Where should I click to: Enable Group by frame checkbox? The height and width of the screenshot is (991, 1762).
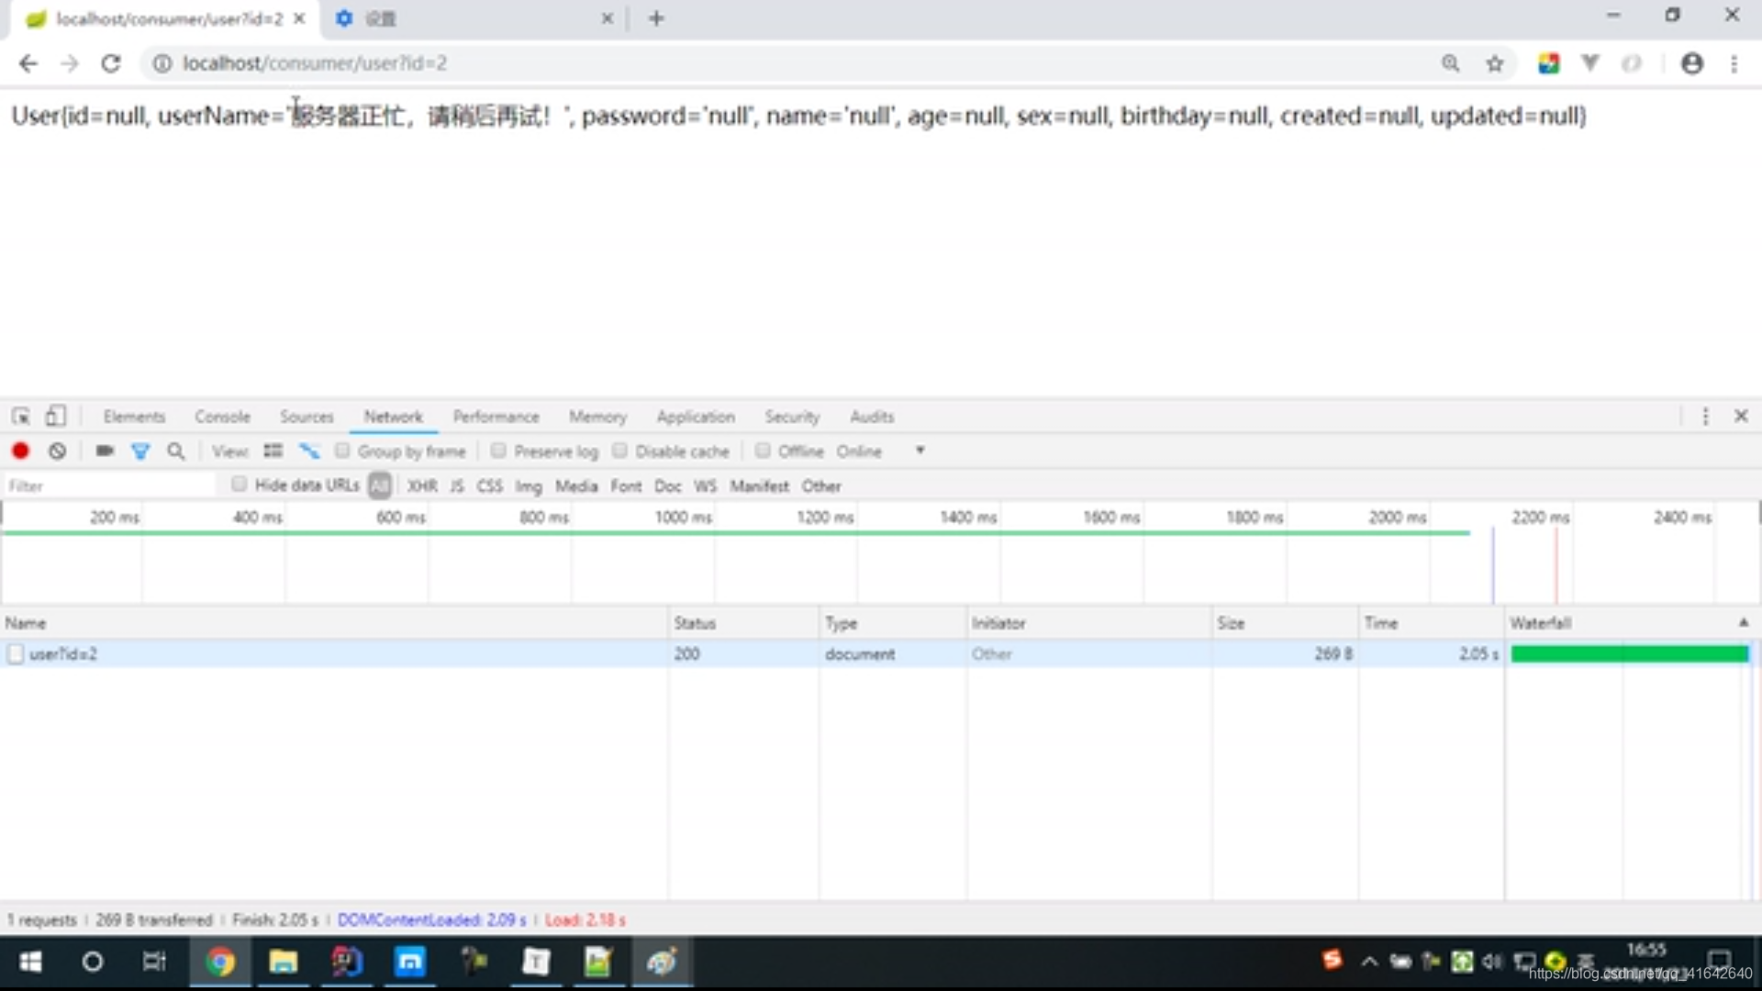coord(342,451)
